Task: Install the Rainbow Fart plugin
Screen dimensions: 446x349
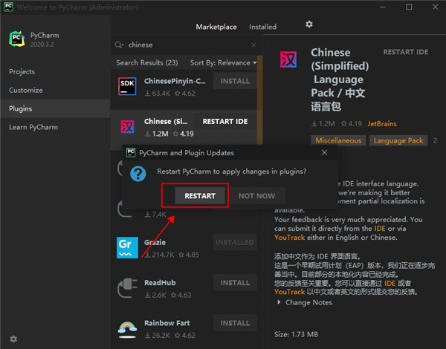Action: click(x=235, y=323)
